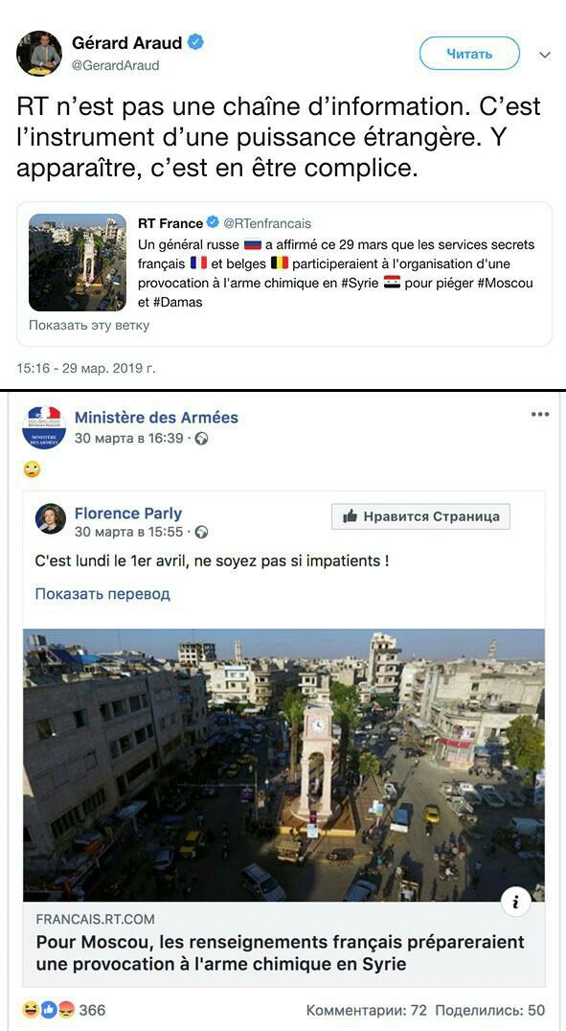Image resolution: width=566 pixels, height=1031 pixels.
Task: Expand the Комментарии: 72 comments list
Action: click(366, 1009)
